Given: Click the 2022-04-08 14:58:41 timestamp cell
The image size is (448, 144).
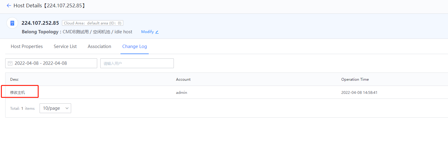Looking at the screenshot, I should tap(359, 92).
